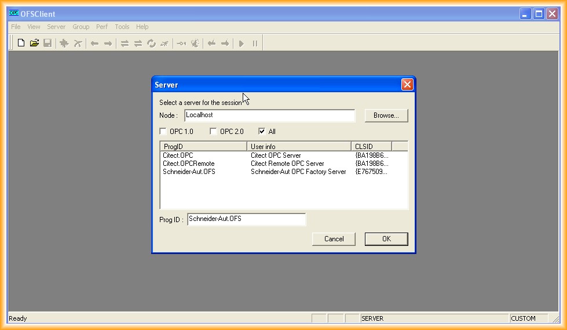
Task: Uncheck the All checkbox
Action: (262, 132)
